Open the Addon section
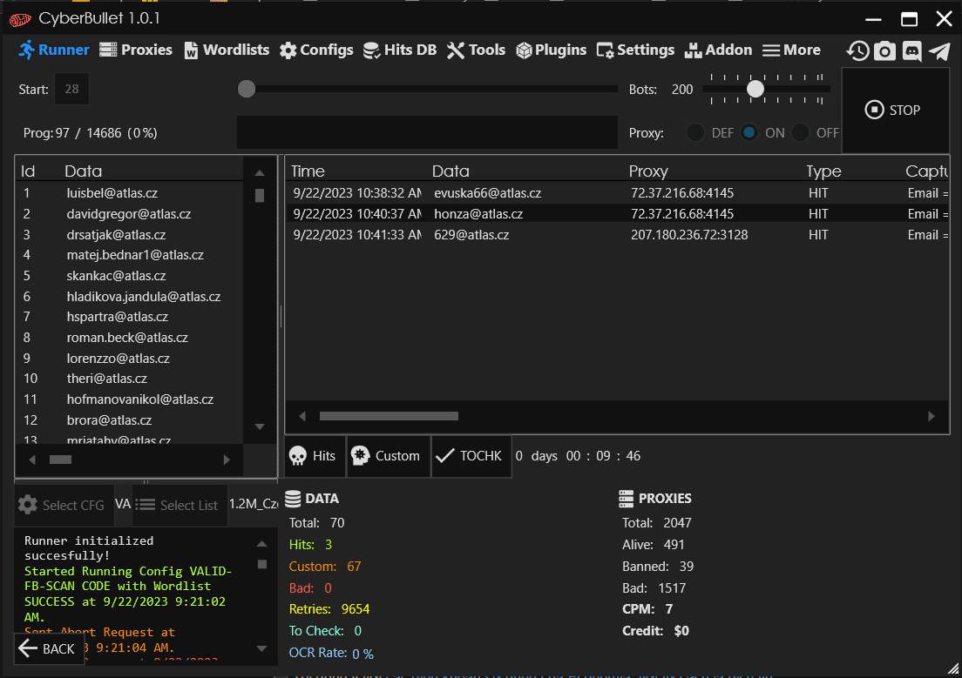The height and width of the screenshot is (678, 962). point(718,50)
